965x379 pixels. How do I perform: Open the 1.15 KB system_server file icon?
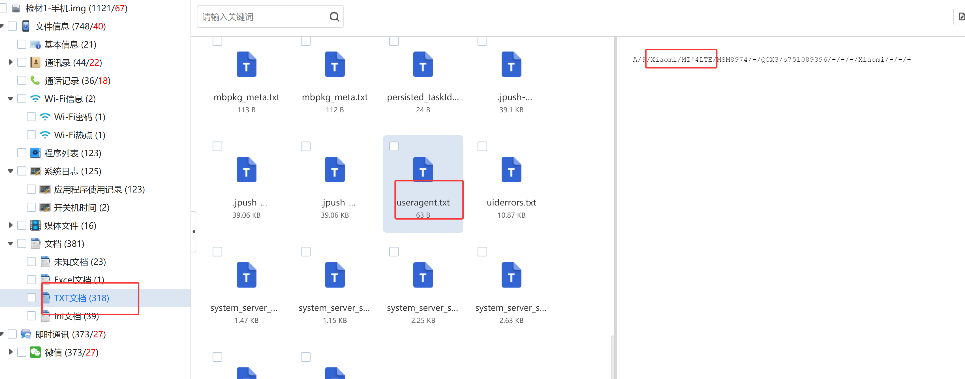pos(335,275)
